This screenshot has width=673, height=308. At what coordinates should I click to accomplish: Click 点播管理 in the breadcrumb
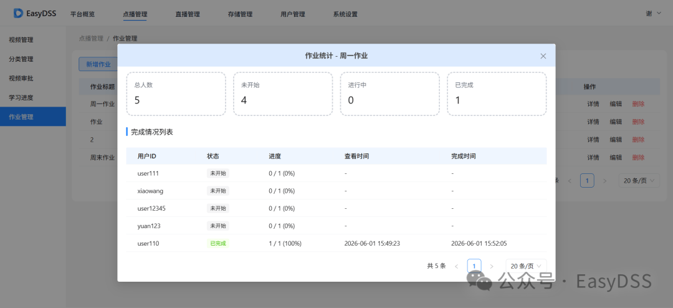point(91,38)
